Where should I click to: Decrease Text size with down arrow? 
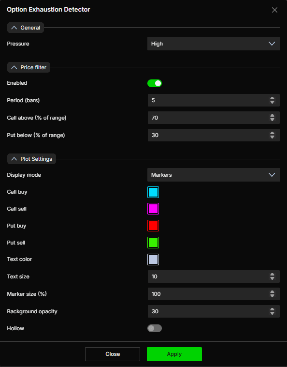pos(273,278)
